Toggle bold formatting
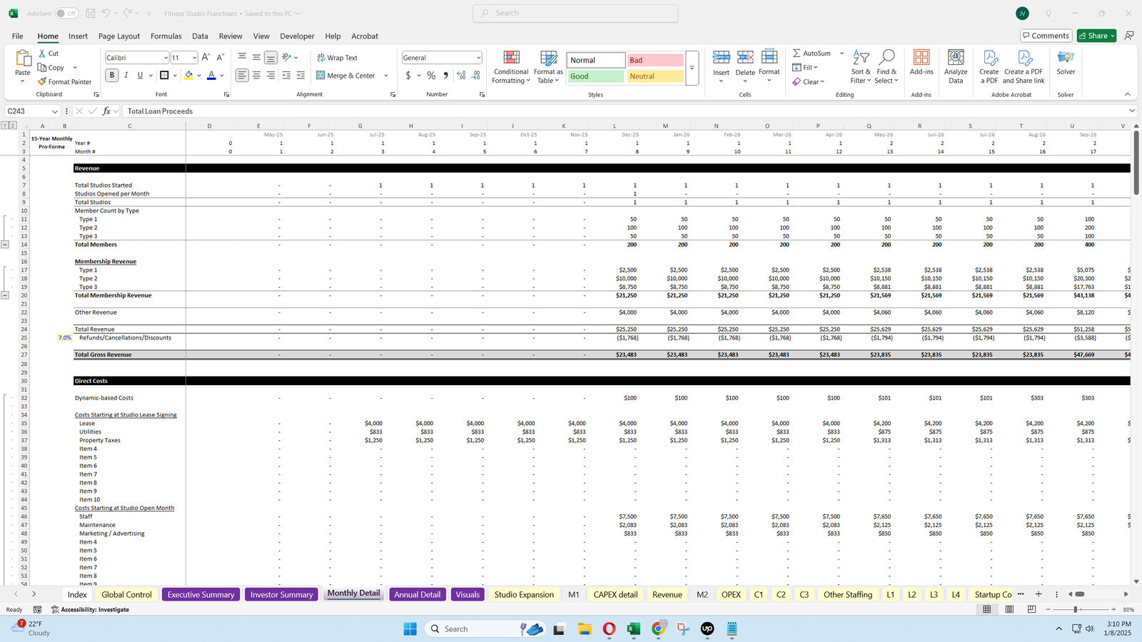 pos(111,74)
